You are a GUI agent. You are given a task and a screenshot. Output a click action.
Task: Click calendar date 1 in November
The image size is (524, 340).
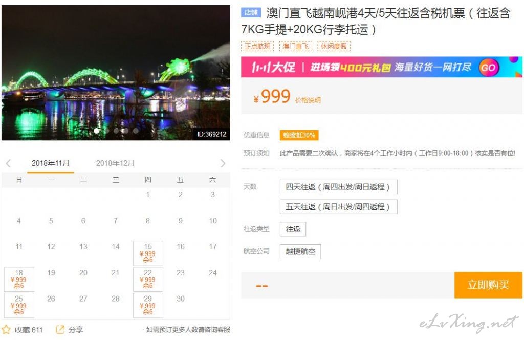(148, 195)
